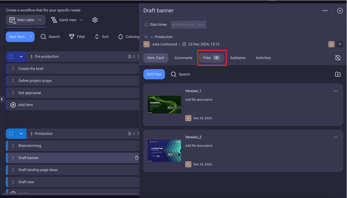Switch to the Subitems tab

point(238,58)
